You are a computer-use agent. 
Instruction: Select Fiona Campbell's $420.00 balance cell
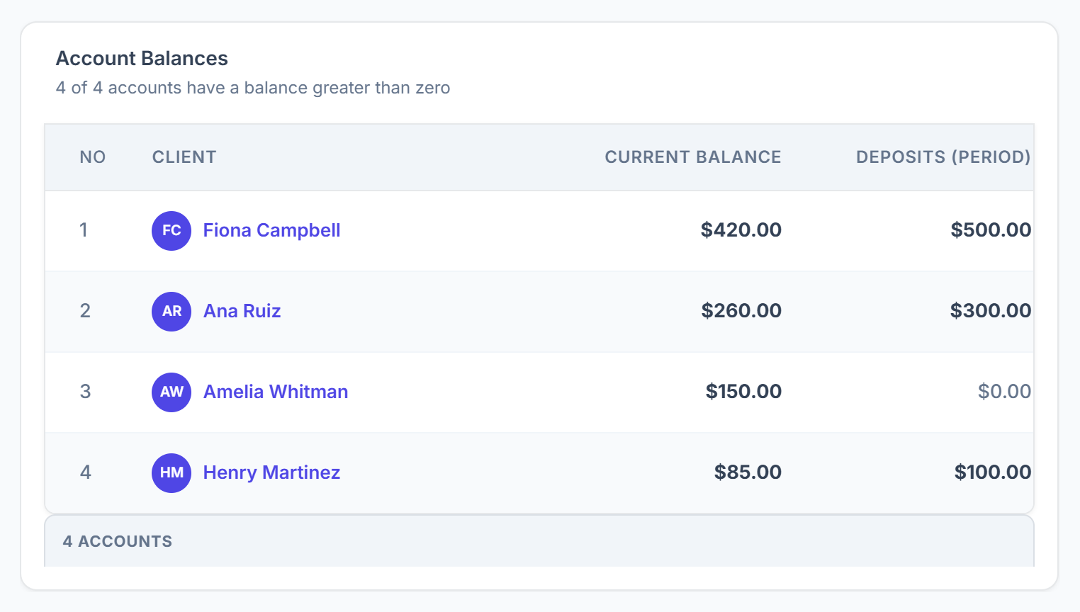741,230
